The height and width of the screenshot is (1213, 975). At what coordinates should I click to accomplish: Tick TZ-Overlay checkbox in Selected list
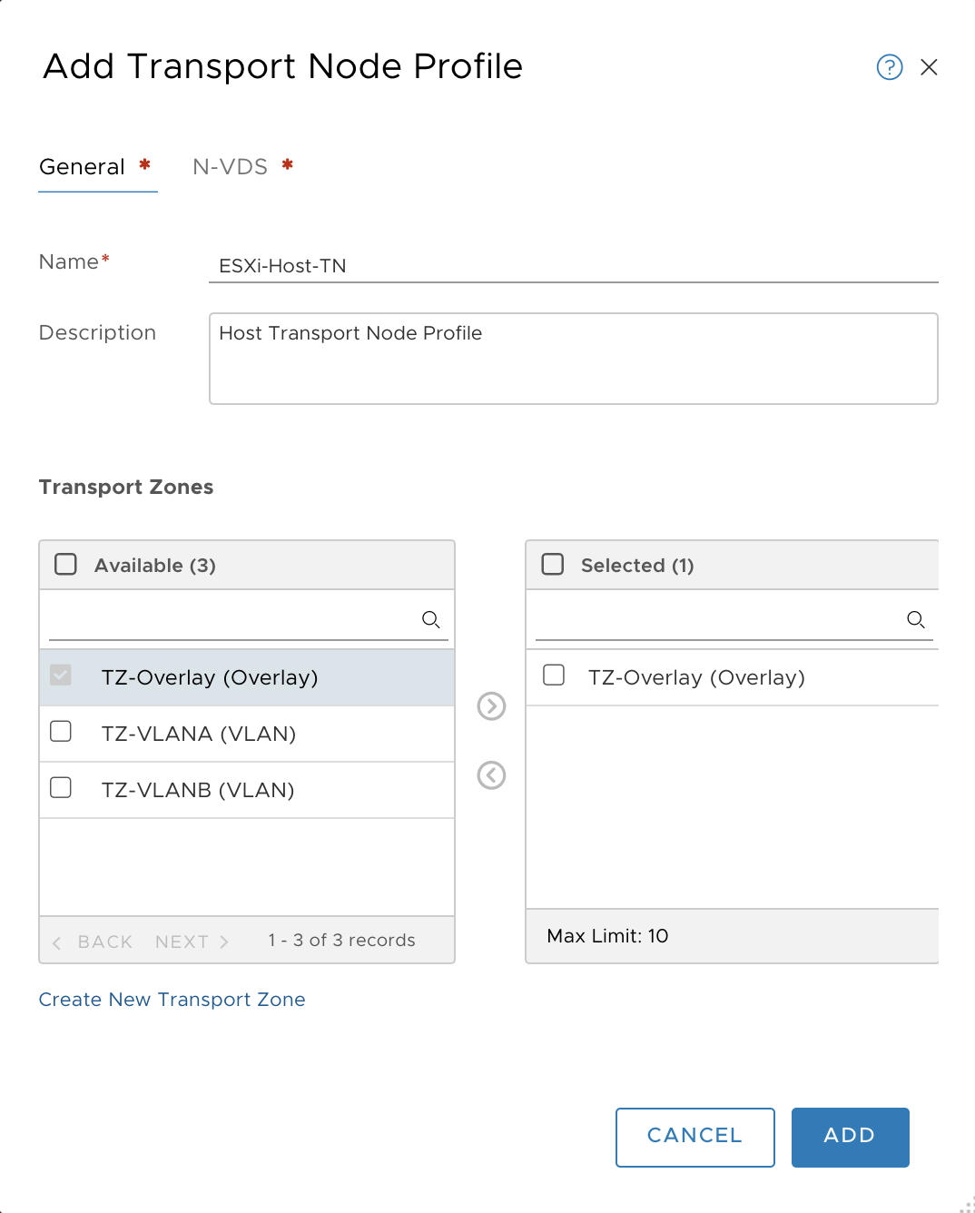tap(554, 676)
